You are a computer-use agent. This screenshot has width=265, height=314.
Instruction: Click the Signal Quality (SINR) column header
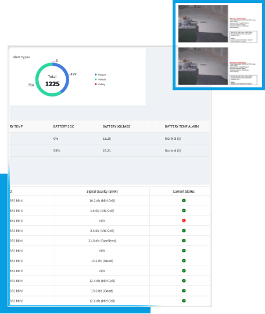102,192
